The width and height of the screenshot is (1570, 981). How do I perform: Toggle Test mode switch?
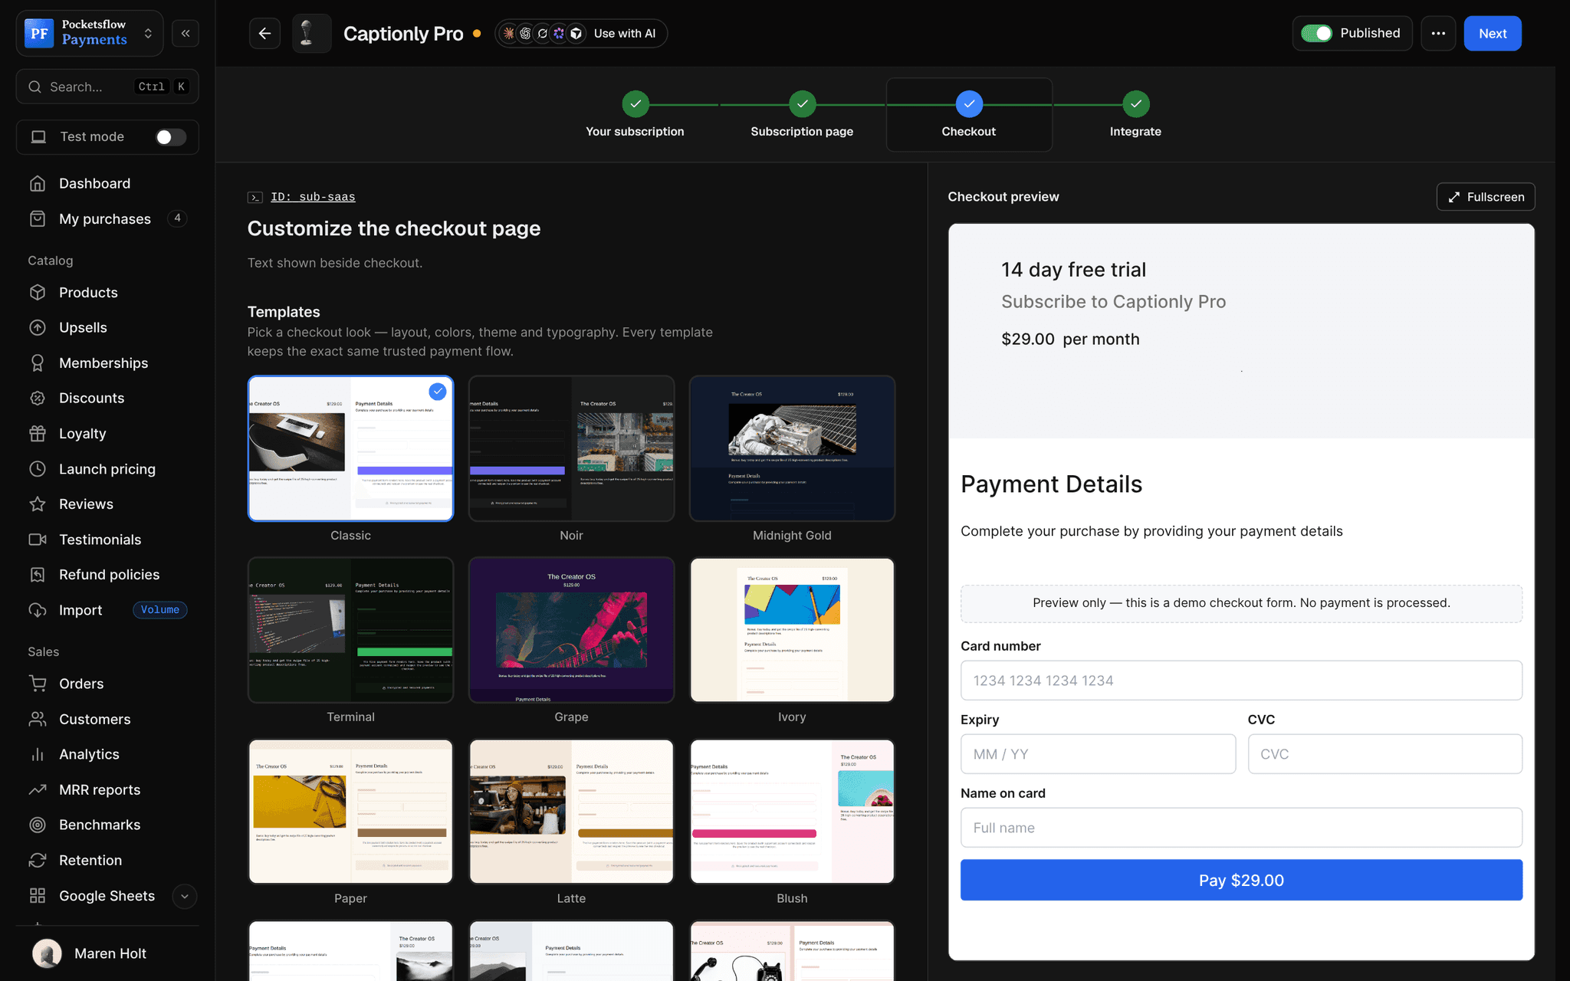tap(170, 136)
